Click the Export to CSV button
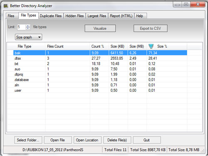Image resolution: width=208 pixels, height=156 pixels. (x=151, y=28)
